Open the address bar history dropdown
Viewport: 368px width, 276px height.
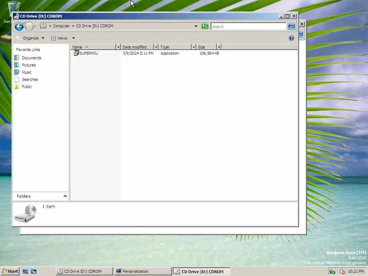(x=196, y=26)
